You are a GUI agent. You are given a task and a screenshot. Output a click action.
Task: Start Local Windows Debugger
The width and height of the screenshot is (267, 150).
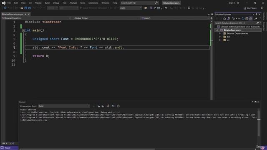pos(93,8)
